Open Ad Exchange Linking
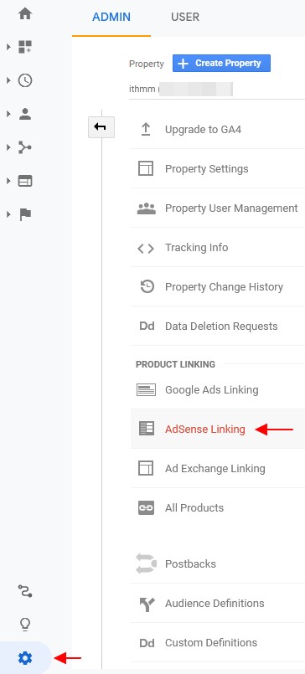This screenshot has width=305, height=674. point(215,468)
